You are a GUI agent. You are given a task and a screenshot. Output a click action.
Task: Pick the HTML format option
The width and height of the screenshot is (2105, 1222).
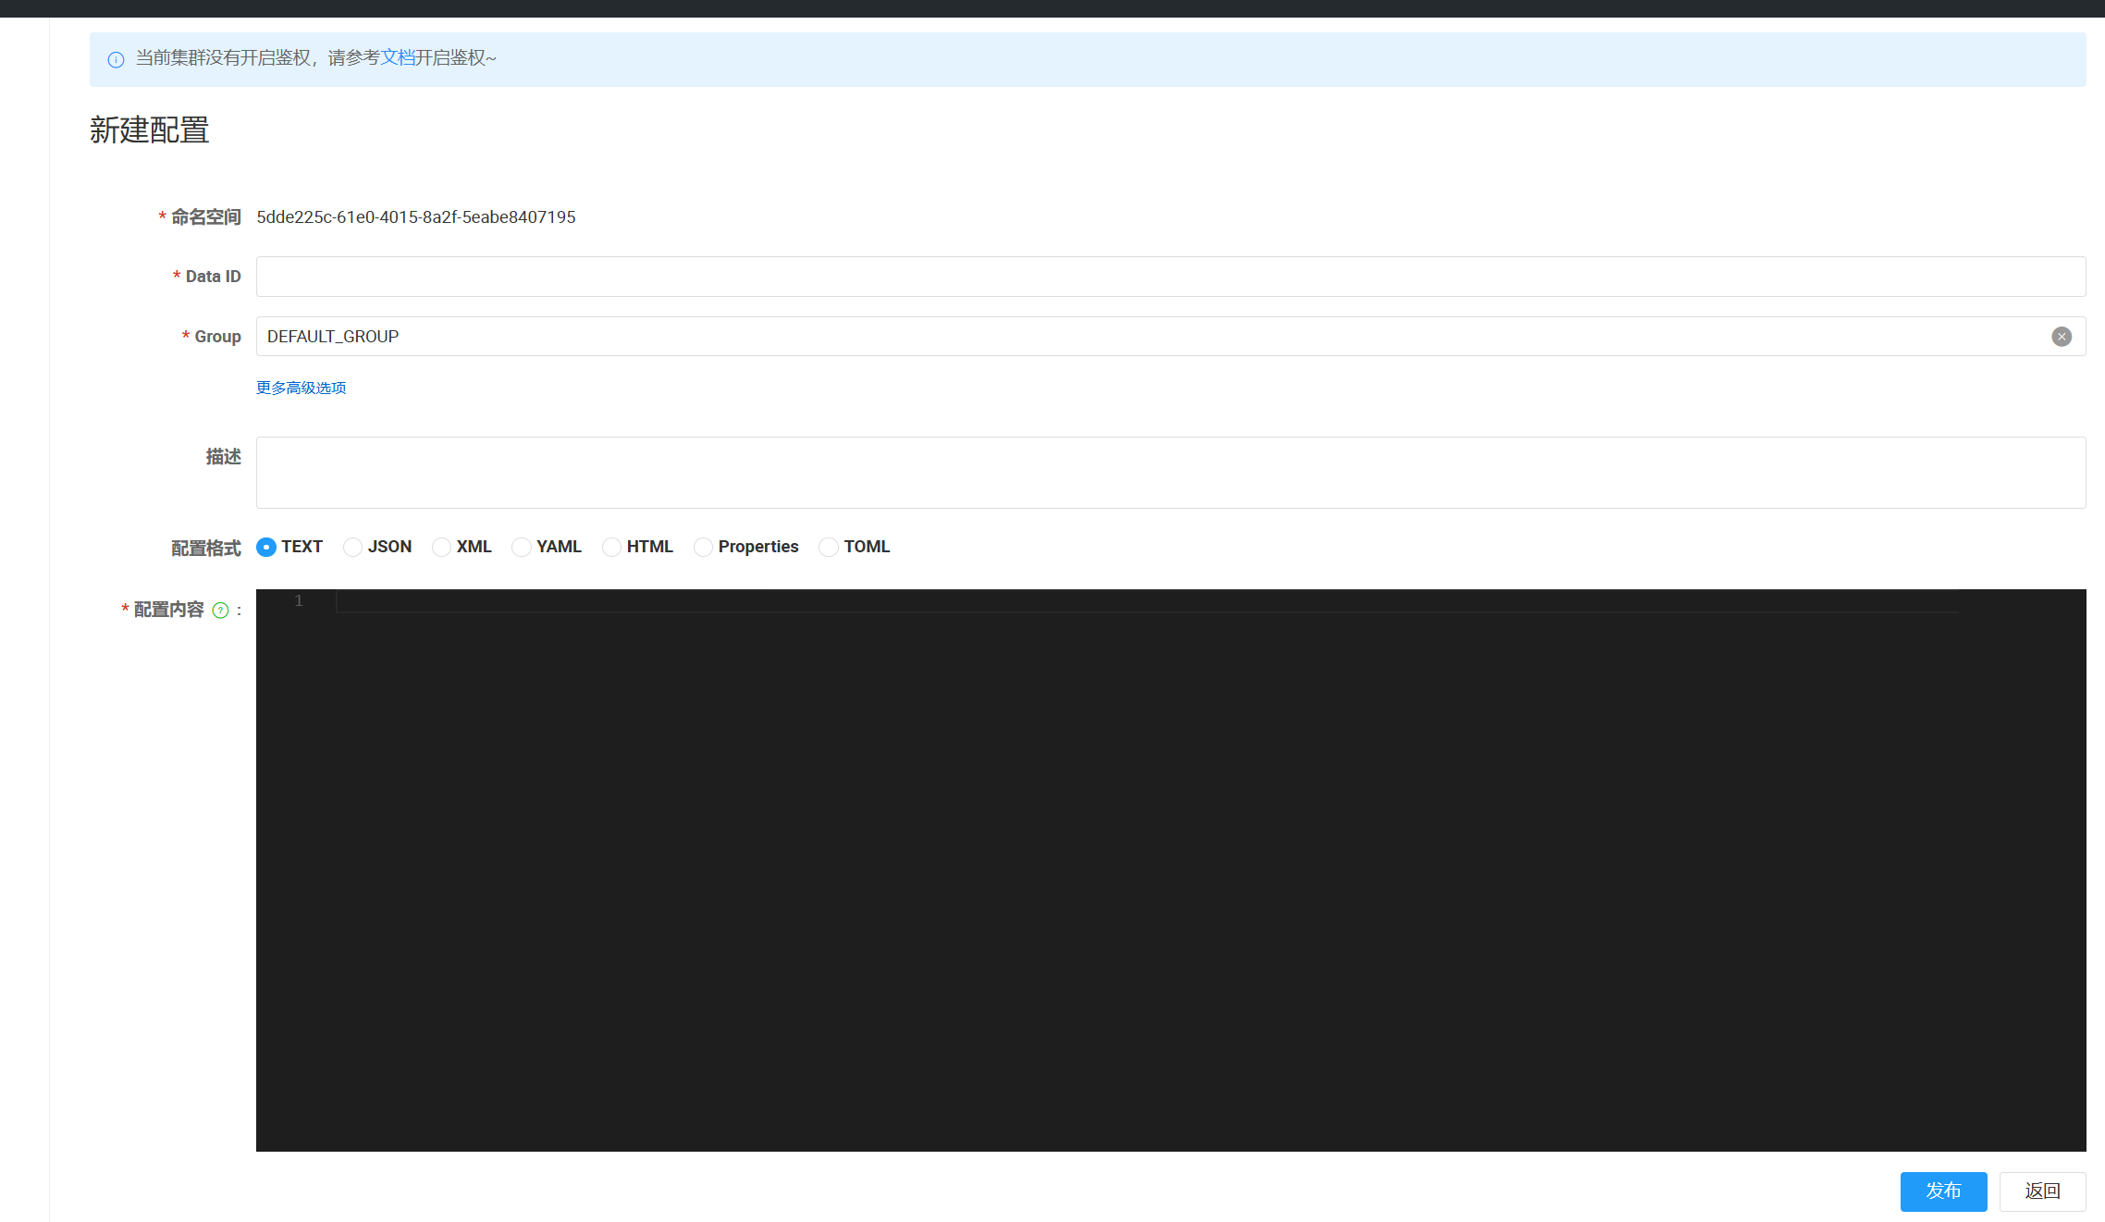pyautogui.click(x=611, y=547)
